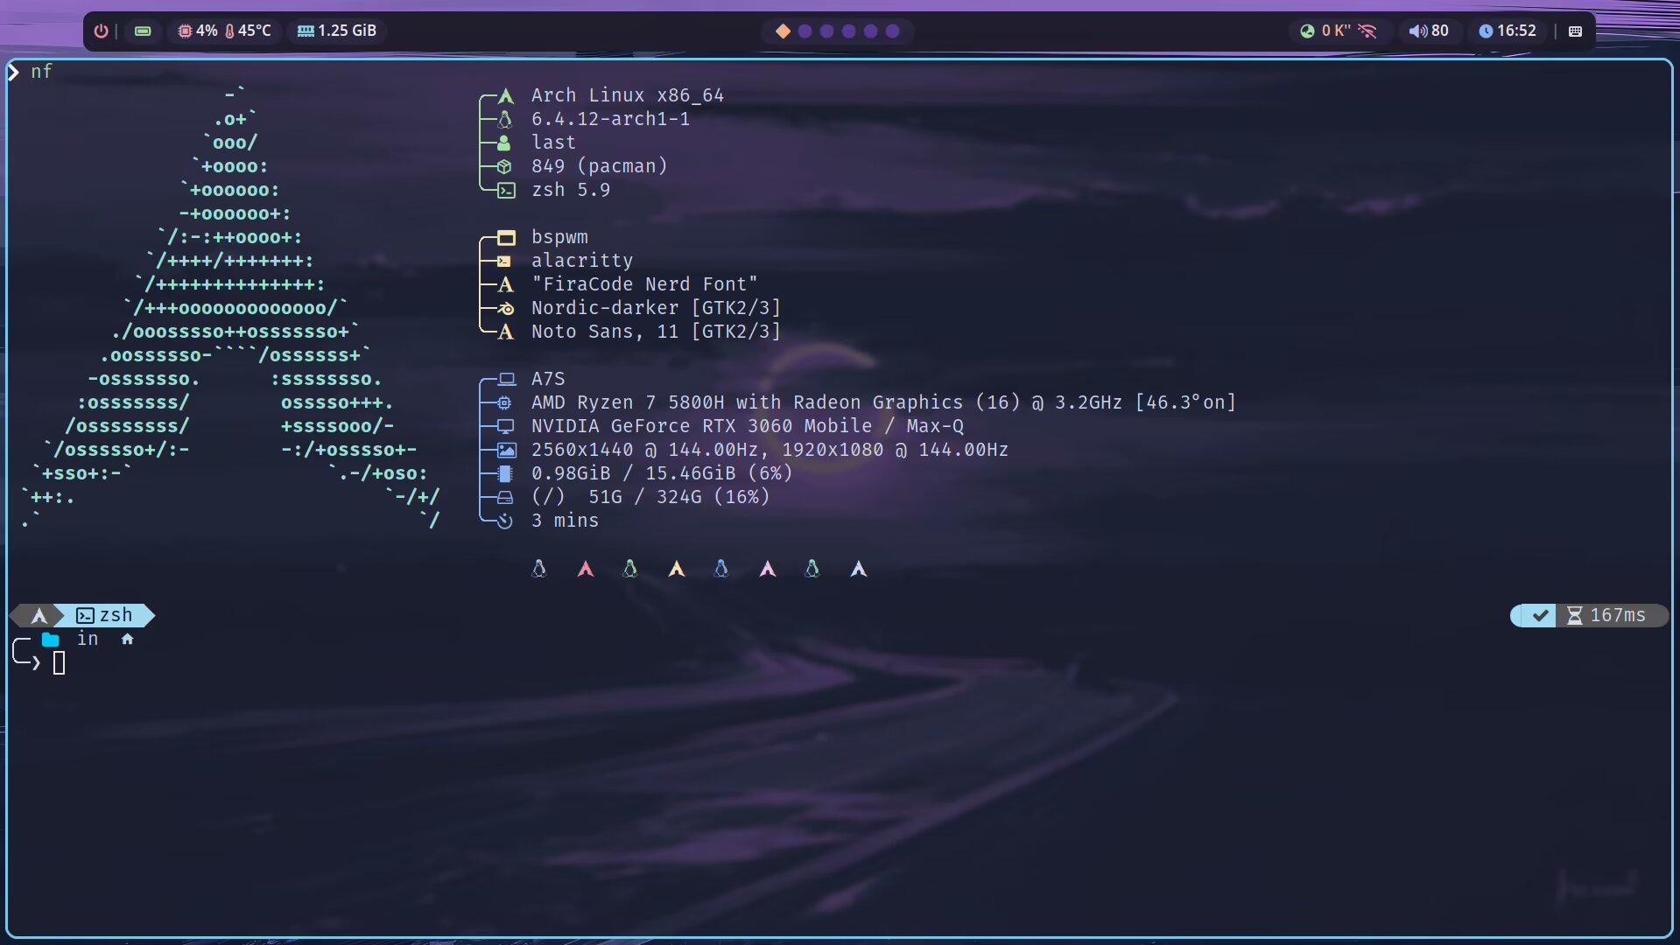Click the keyboard icon at bar's right end
Screen dimensions: 1680x945
[1575, 31]
